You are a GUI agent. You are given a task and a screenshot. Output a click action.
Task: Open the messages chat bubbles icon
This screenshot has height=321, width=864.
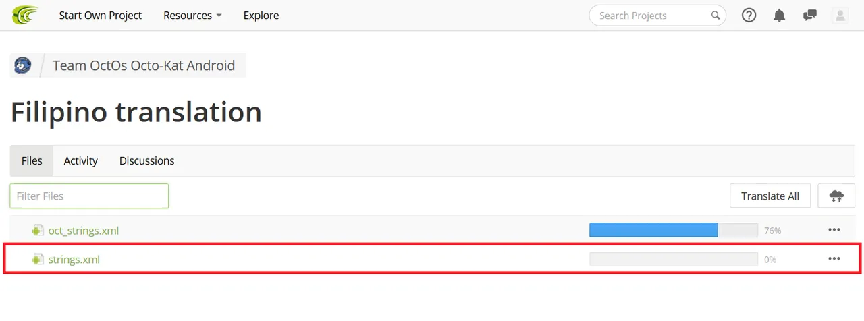[x=809, y=15]
